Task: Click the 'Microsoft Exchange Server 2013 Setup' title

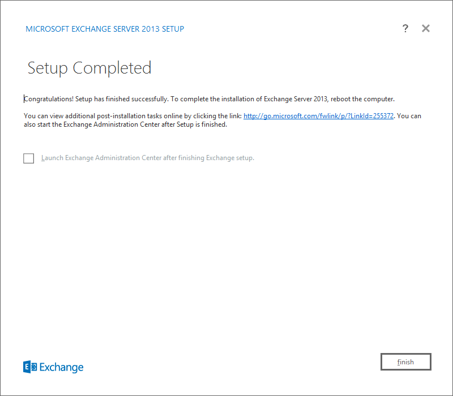Action: point(105,29)
